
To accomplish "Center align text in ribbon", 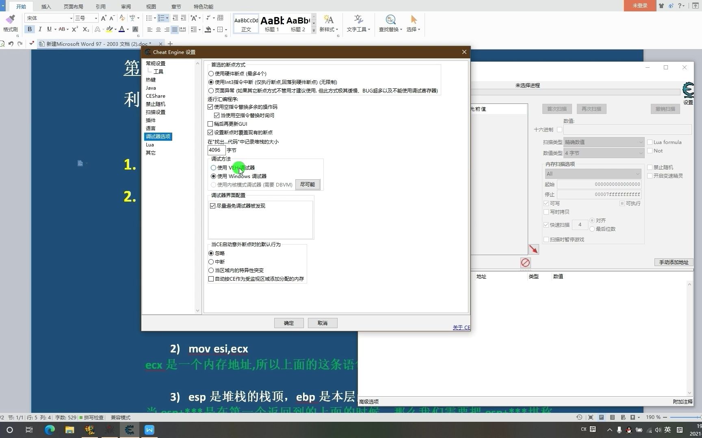I will click(158, 29).
